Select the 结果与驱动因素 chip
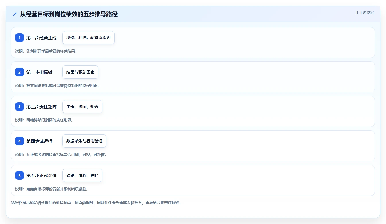This screenshot has height=224, width=386. pos(80,72)
